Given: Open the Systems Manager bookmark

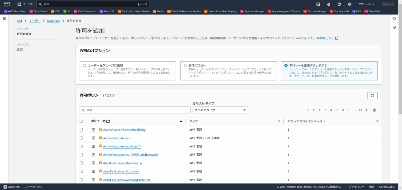Looking at the screenshot, I should click(252, 11).
